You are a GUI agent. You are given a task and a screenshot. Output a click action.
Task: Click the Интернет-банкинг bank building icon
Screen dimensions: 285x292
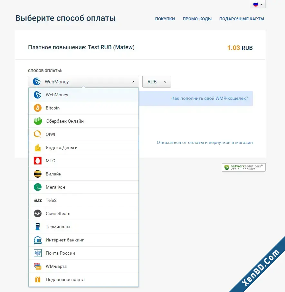[38, 240]
